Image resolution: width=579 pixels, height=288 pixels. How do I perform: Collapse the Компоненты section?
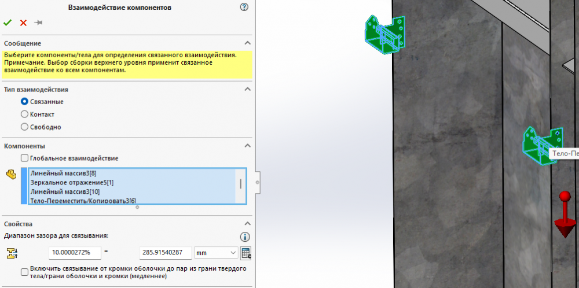[247, 146]
